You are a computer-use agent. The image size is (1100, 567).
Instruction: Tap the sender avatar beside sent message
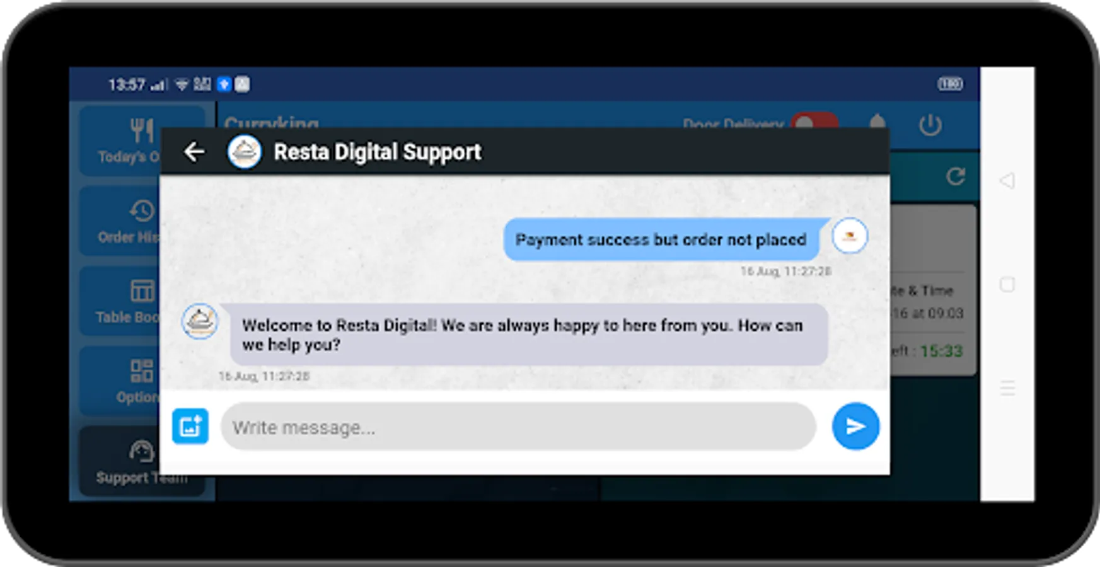click(850, 236)
